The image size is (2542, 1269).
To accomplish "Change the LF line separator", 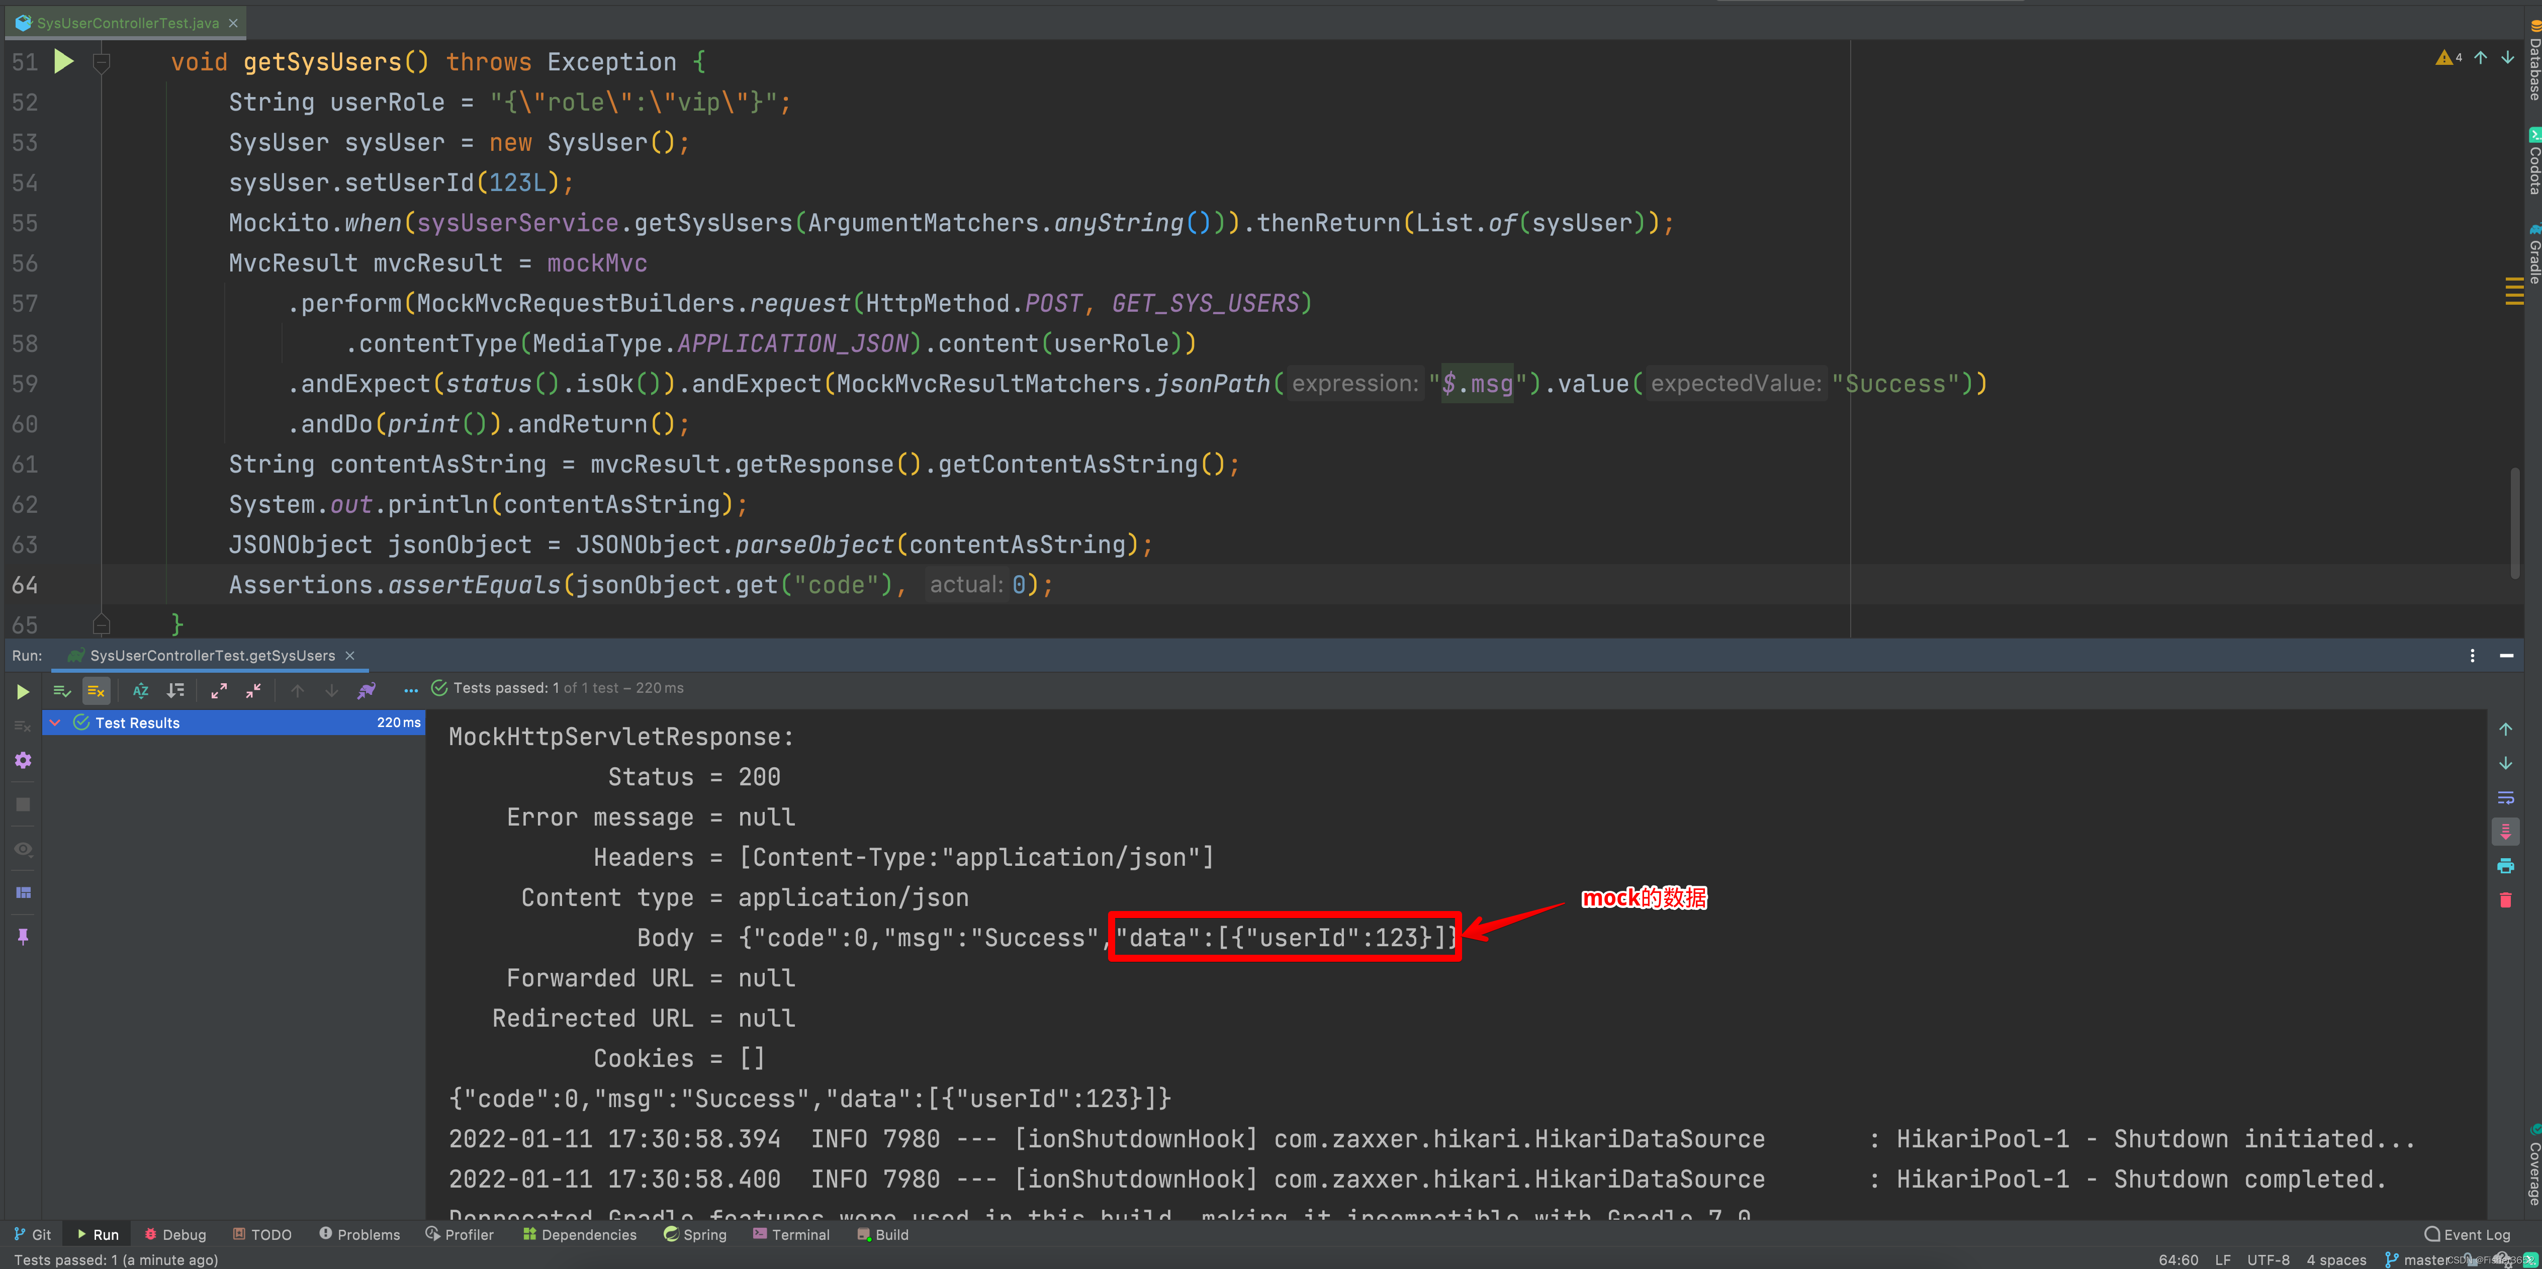I will (x=2222, y=1259).
